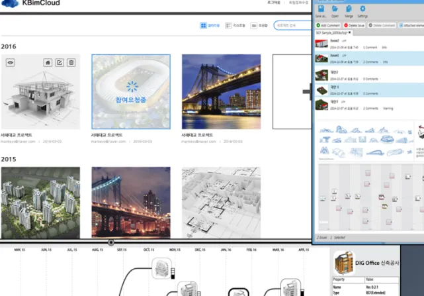
Task: Switch to list view (리스트형) icon
Action: tap(228, 25)
